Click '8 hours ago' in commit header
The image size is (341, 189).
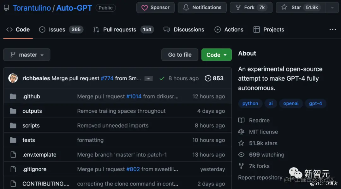pyautogui.click(x=183, y=78)
